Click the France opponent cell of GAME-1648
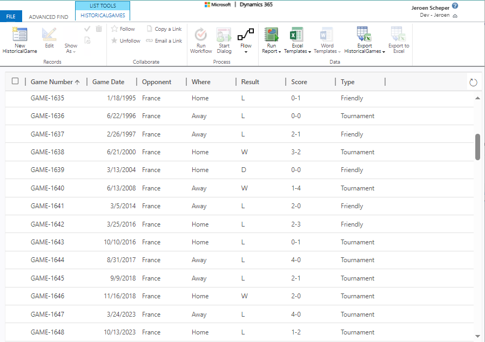 pyautogui.click(x=151, y=332)
